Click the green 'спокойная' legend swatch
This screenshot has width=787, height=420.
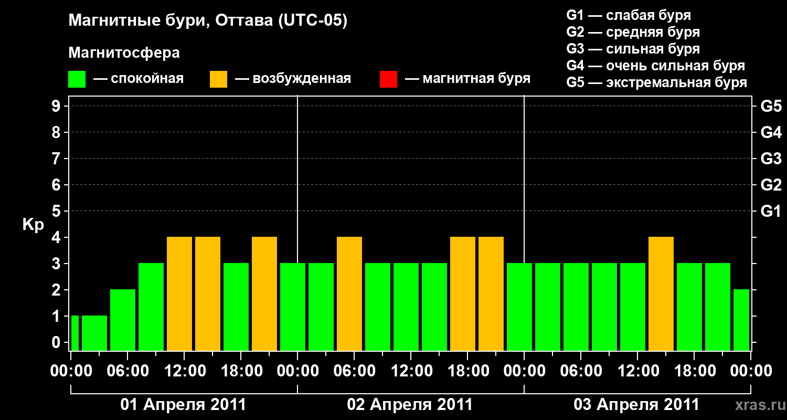(77, 79)
